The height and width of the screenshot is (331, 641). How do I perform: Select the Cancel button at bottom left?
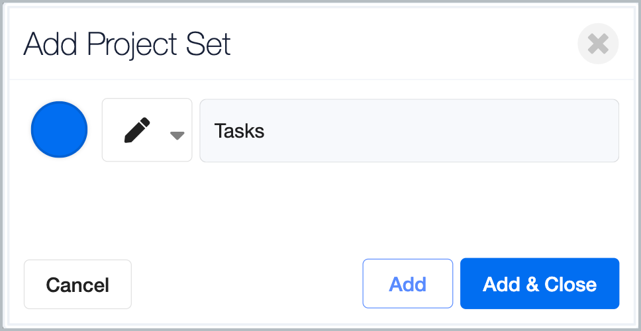click(77, 285)
